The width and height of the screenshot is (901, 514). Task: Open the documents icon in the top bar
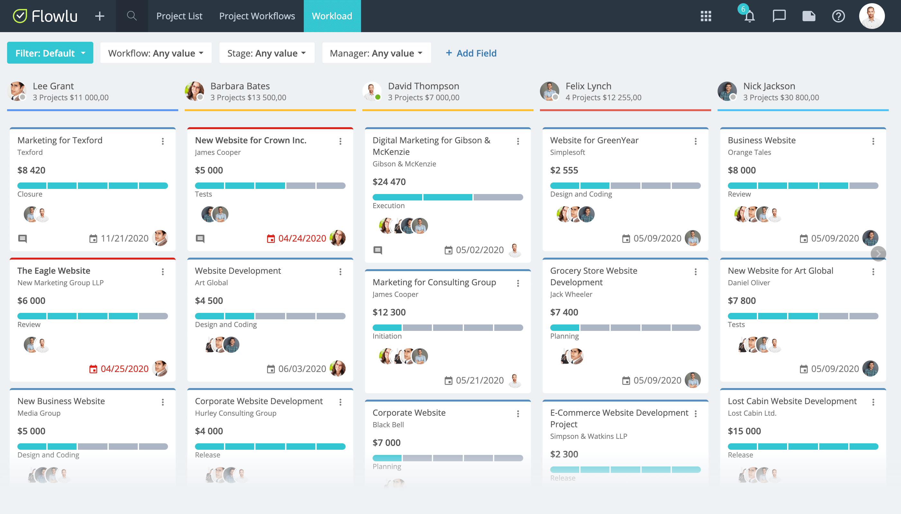click(809, 16)
